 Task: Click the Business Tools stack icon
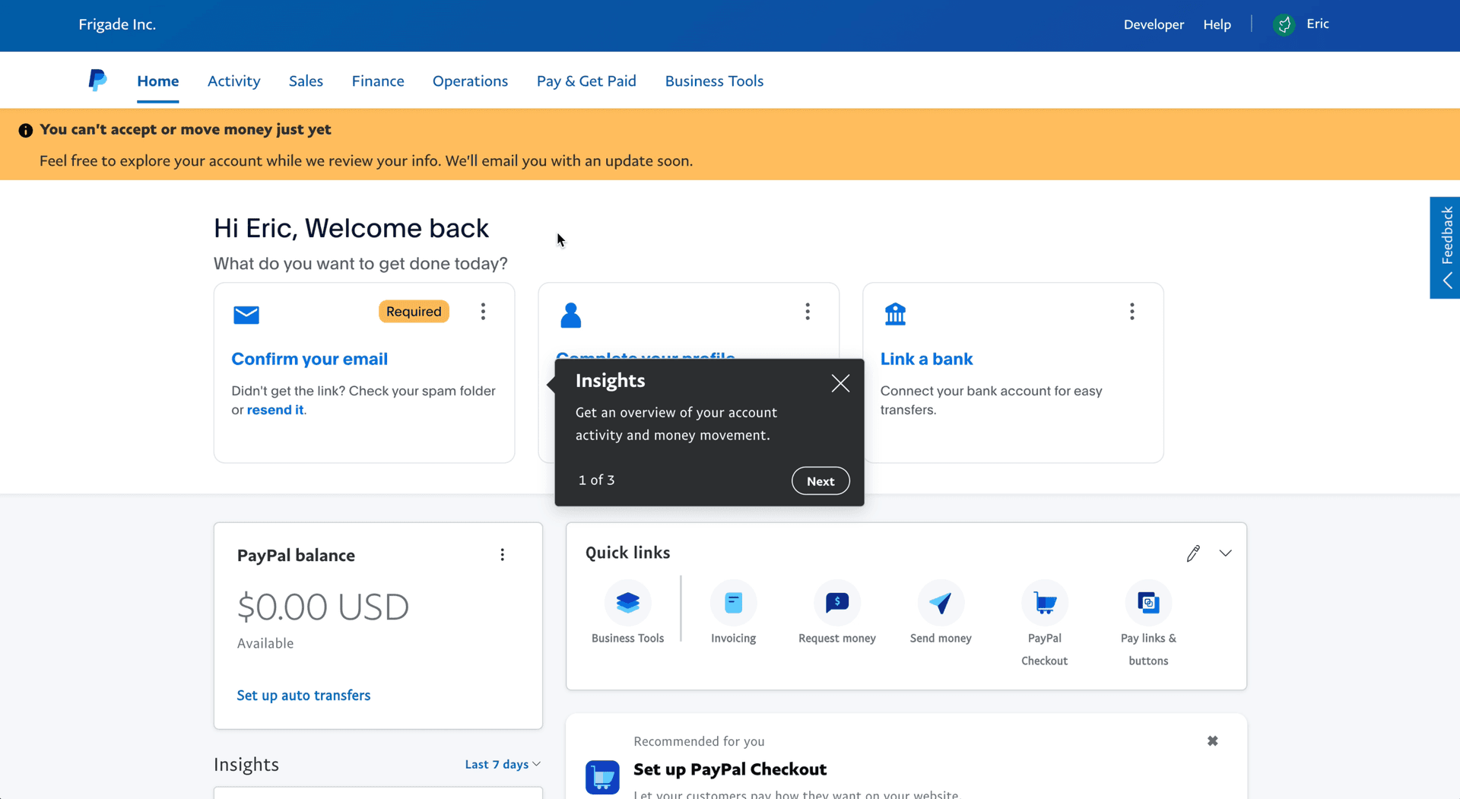coord(627,603)
